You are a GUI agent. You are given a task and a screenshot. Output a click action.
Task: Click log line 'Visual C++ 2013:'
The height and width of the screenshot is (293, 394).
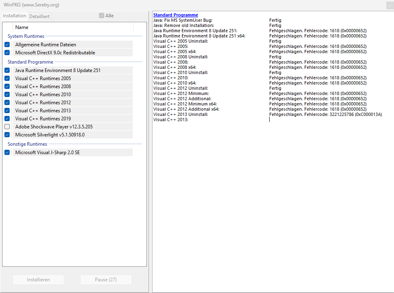point(171,120)
